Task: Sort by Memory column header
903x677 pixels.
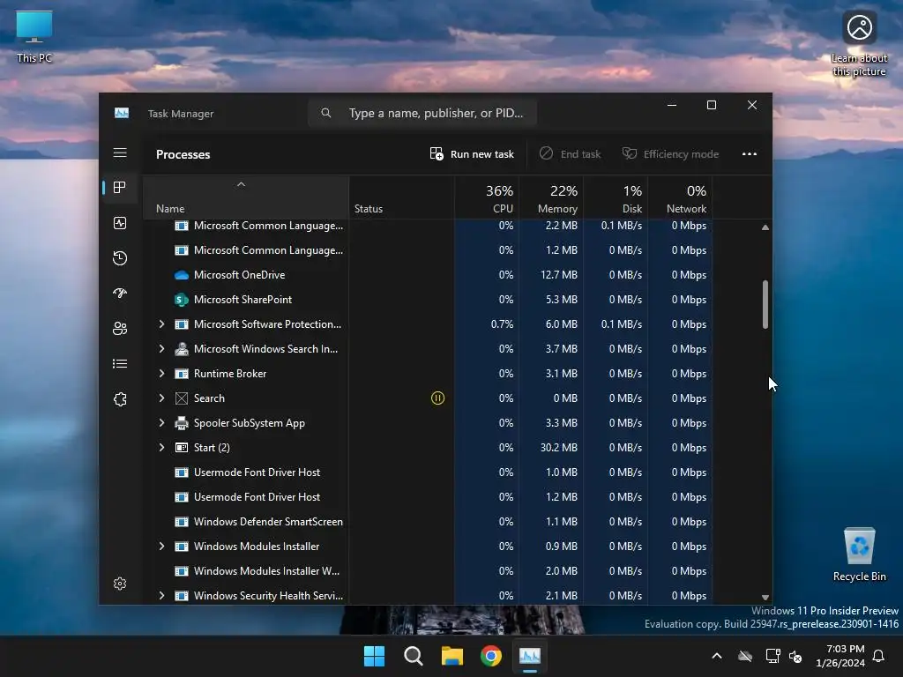Action: click(551, 197)
